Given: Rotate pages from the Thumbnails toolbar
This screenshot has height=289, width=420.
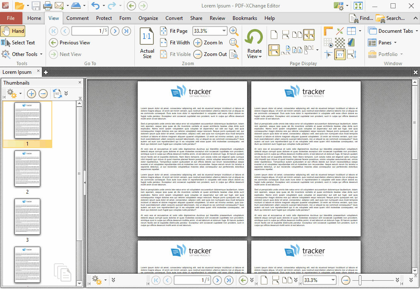Looking at the screenshot, I should coord(57,93).
